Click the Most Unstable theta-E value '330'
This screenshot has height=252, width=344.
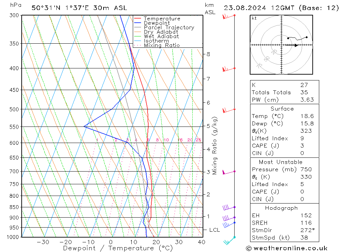306,177
